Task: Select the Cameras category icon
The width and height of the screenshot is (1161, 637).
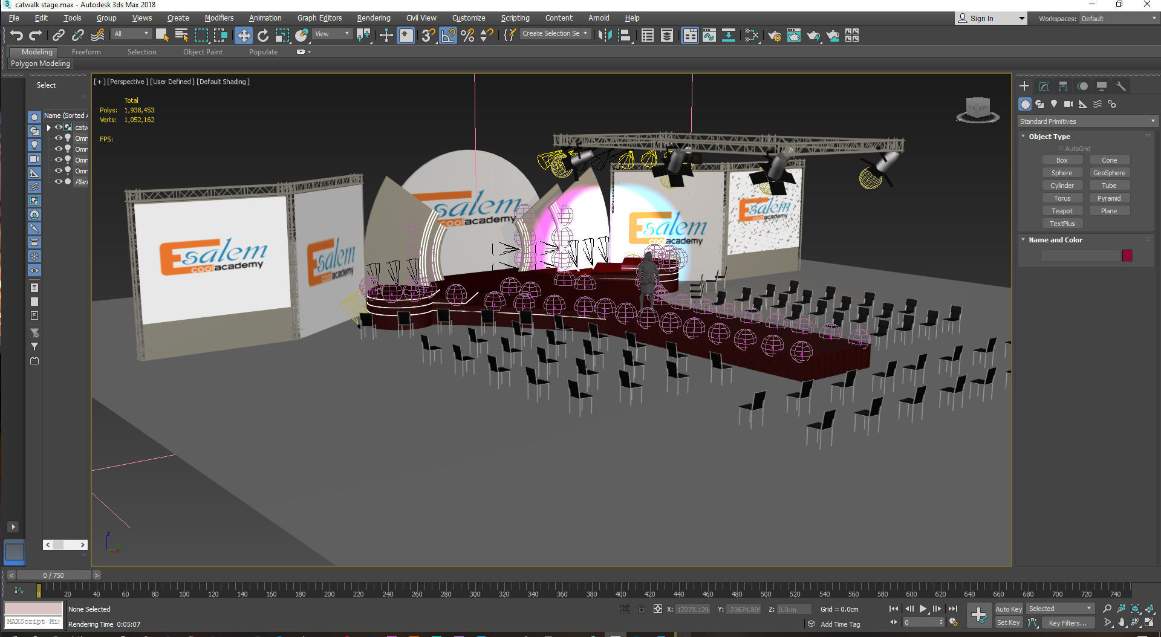Action: (1068, 104)
